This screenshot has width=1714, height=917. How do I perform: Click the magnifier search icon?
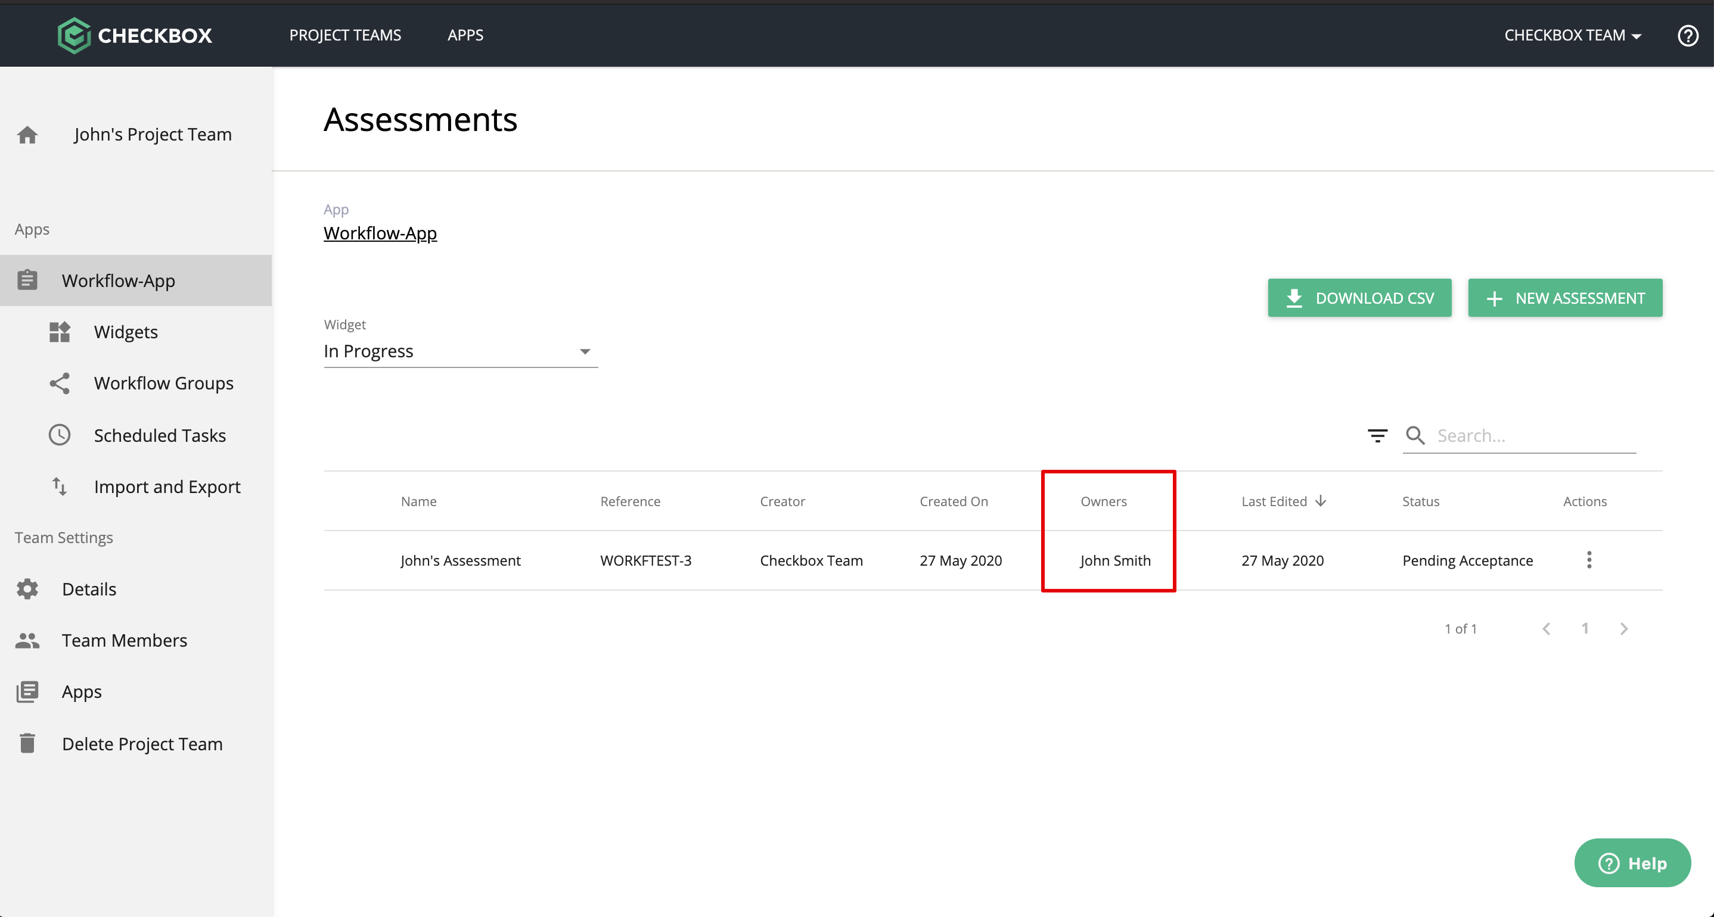[1415, 435]
